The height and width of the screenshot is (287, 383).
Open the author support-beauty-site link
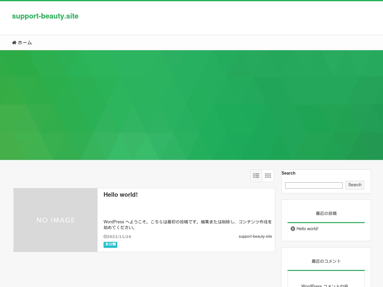click(255, 236)
